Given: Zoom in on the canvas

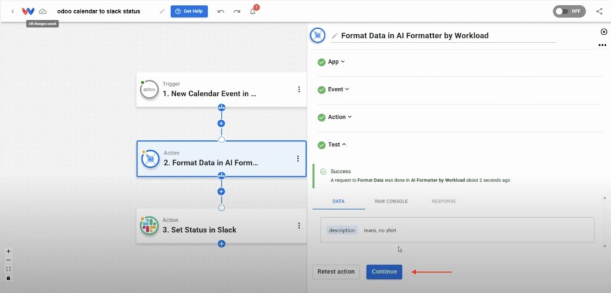Looking at the screenshot, I should (x=8, y=251).
